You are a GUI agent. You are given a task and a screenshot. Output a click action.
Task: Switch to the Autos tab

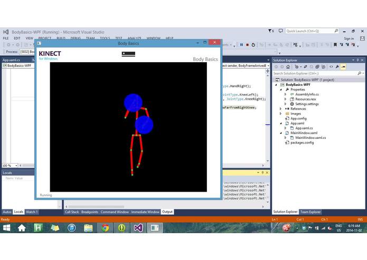click(x=7, y=212)
